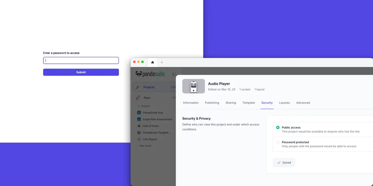Select the Public access radio button

tap(278, 127)
